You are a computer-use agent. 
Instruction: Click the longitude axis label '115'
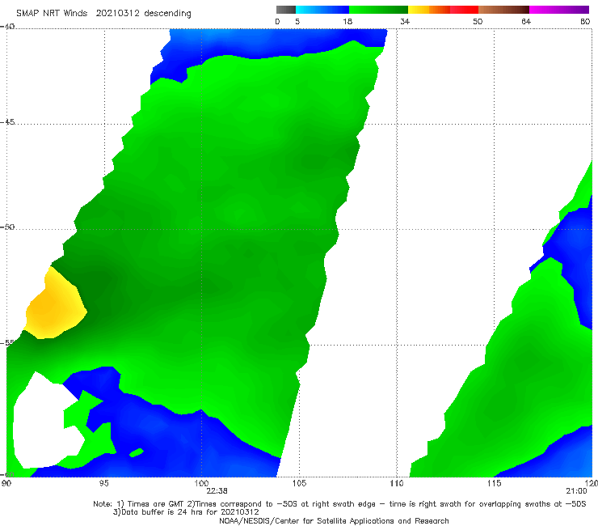[494, 483]
